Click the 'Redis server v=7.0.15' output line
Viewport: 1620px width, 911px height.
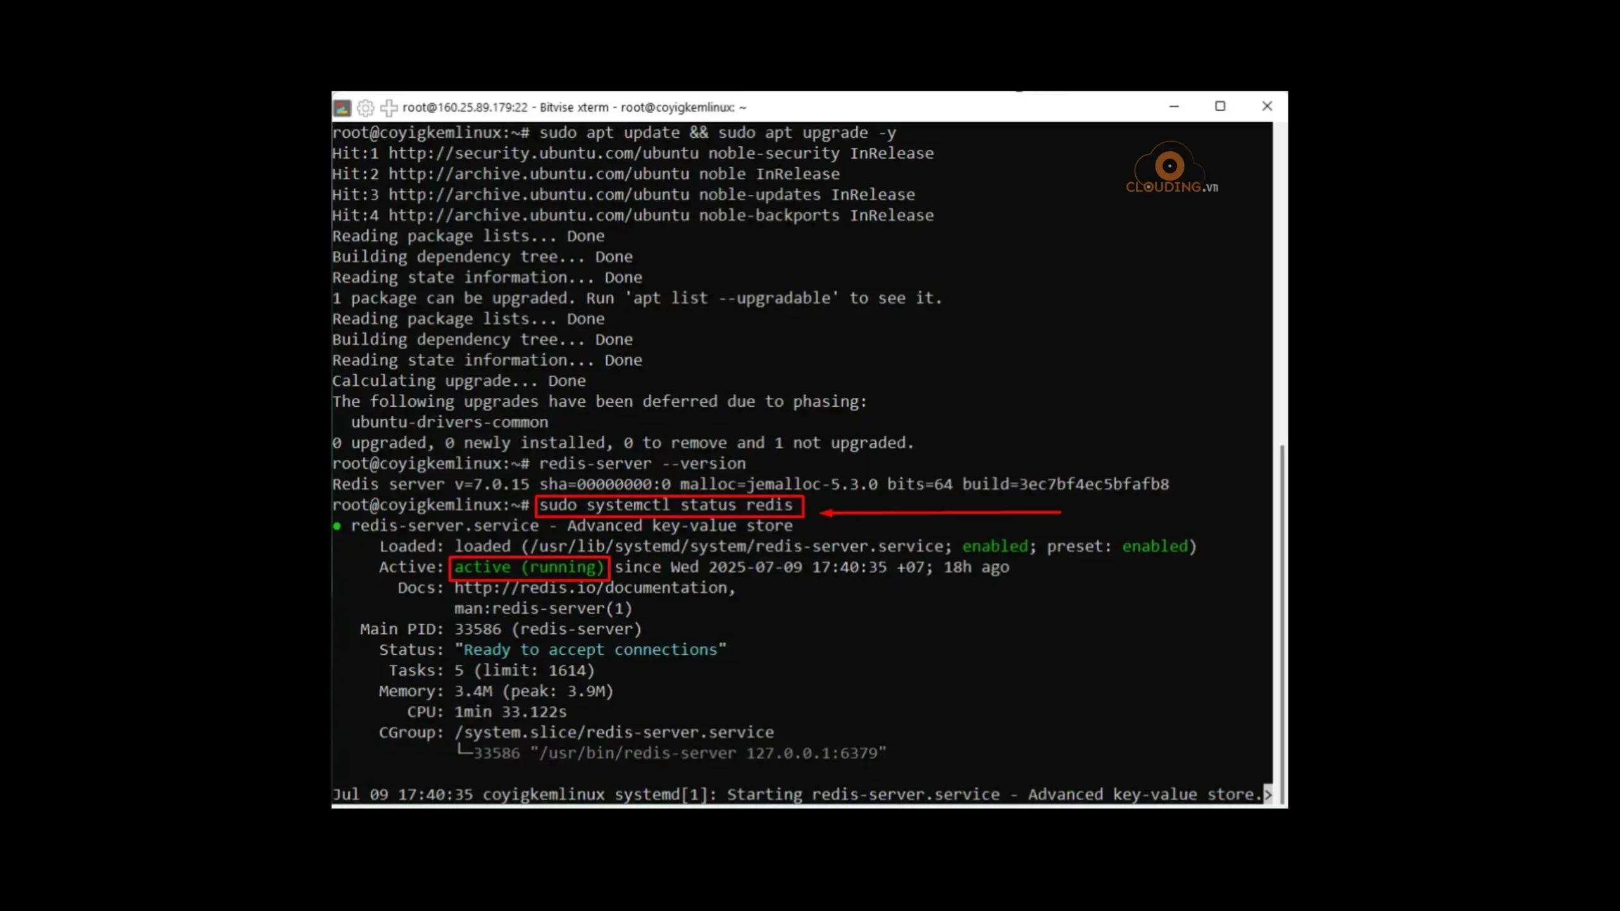pos(751,485)
